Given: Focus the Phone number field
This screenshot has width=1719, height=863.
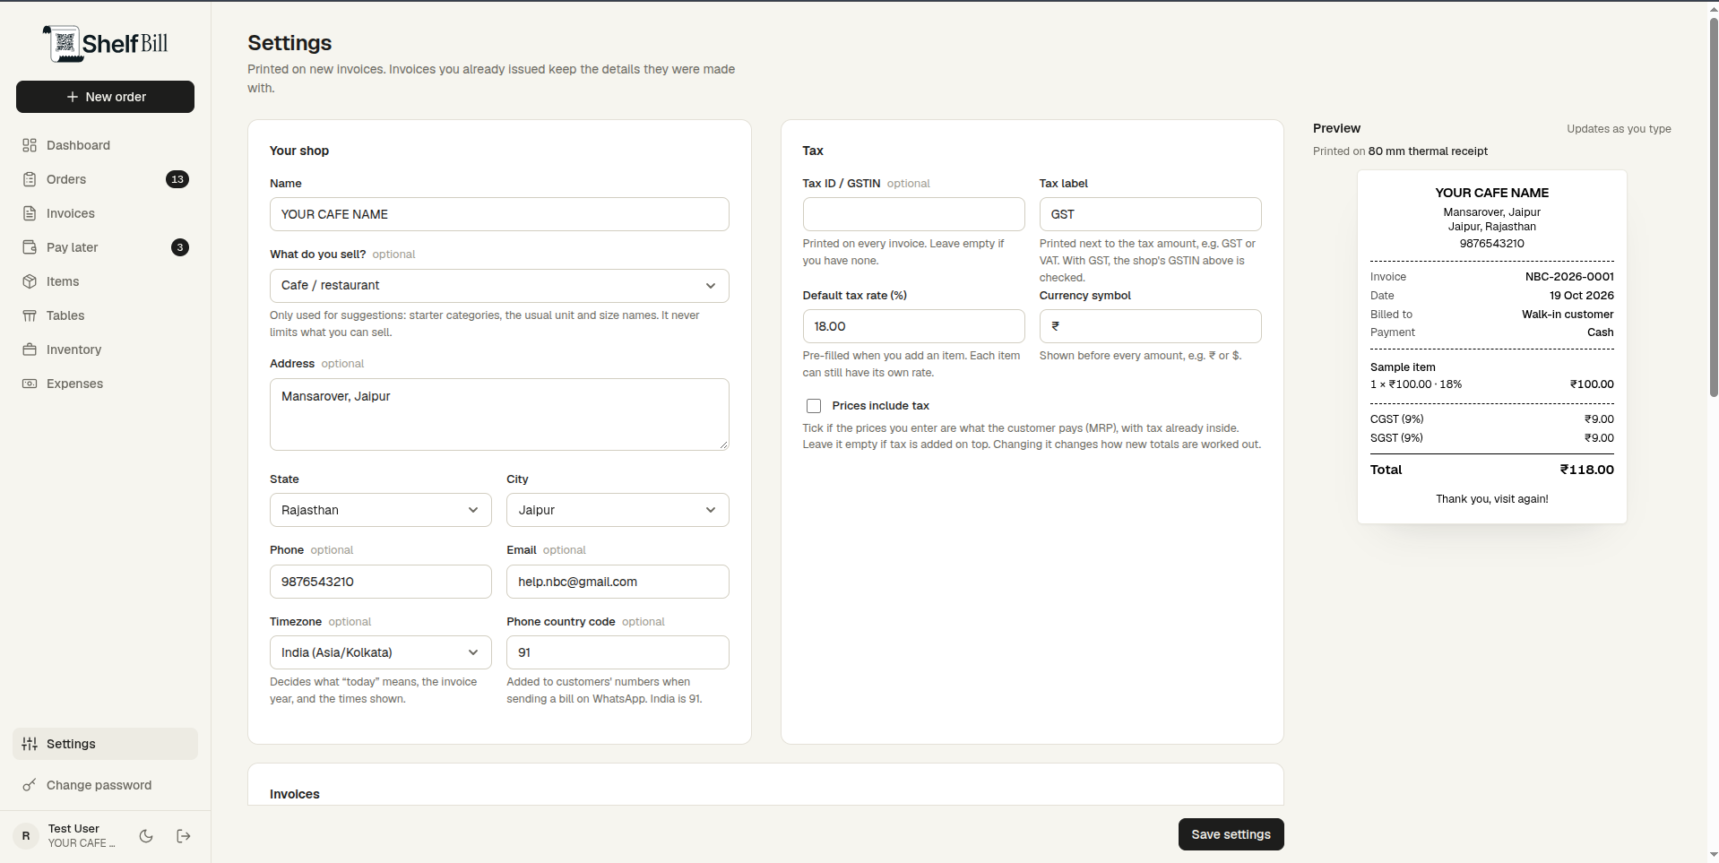Looking at the screenshot, I should [381, 582].
